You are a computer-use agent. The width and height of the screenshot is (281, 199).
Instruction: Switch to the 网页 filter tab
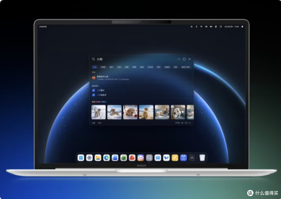click(159, 67)
